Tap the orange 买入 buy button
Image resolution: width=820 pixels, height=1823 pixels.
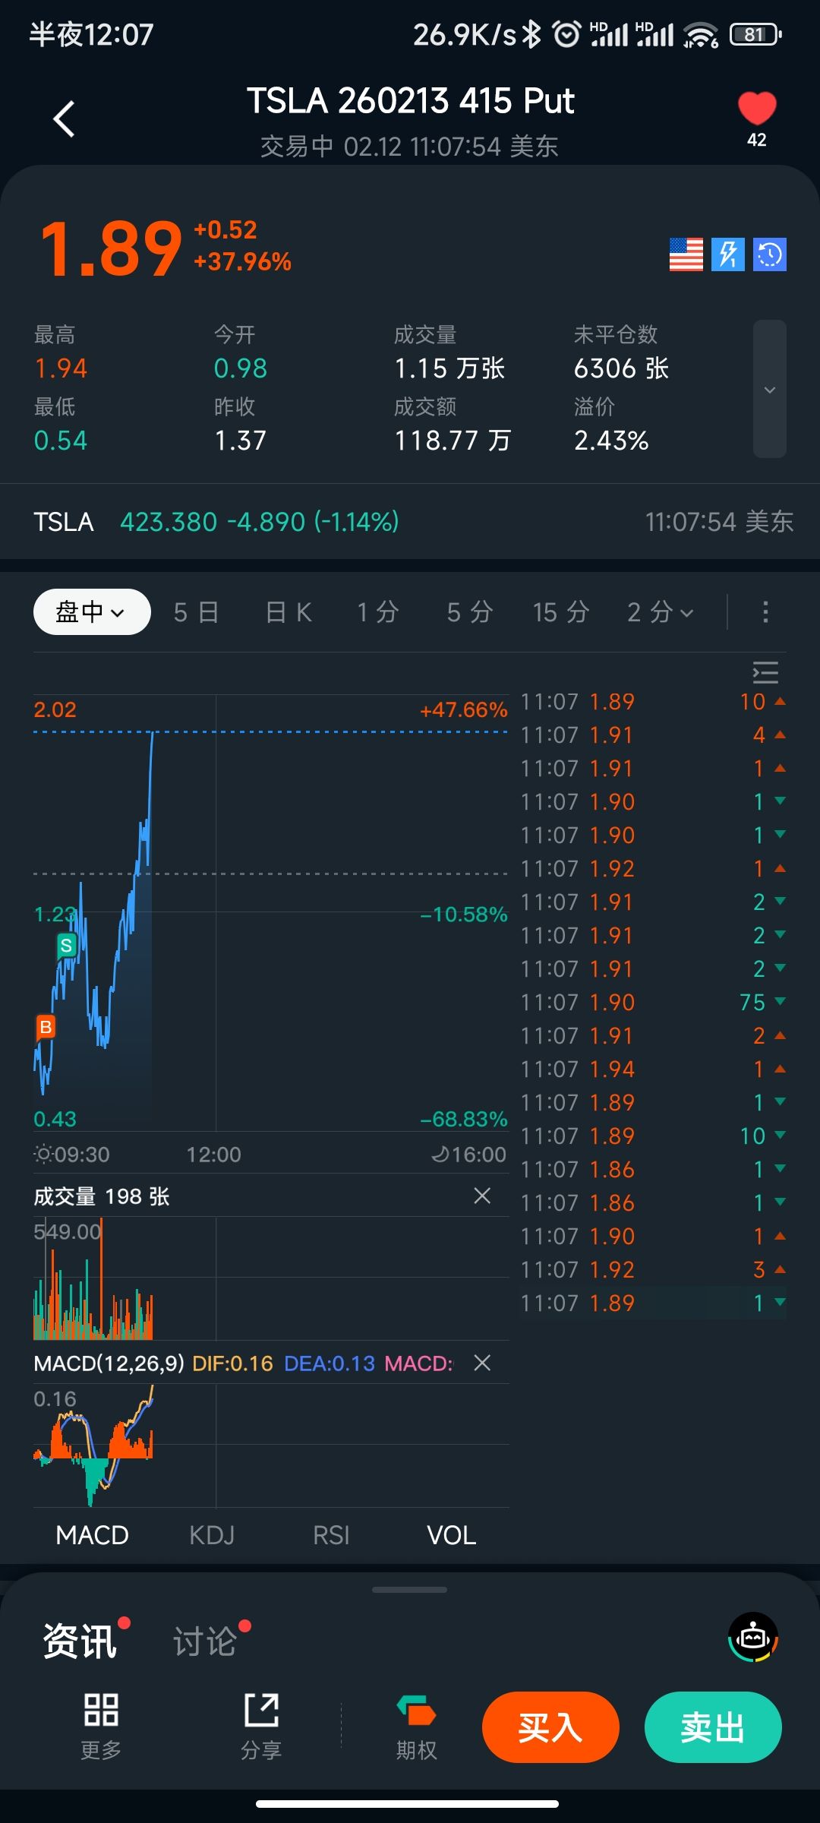coord(550,1727)
